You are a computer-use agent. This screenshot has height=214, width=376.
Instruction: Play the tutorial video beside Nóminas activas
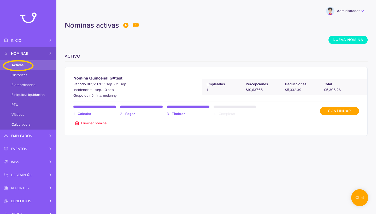126,25
